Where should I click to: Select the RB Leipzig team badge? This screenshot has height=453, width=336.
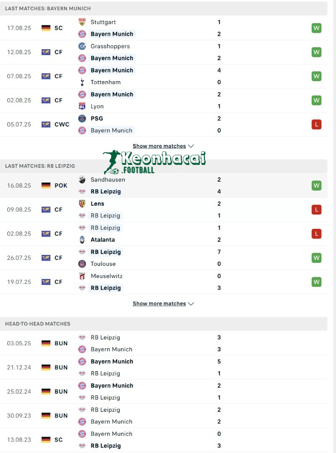(81, 191)
